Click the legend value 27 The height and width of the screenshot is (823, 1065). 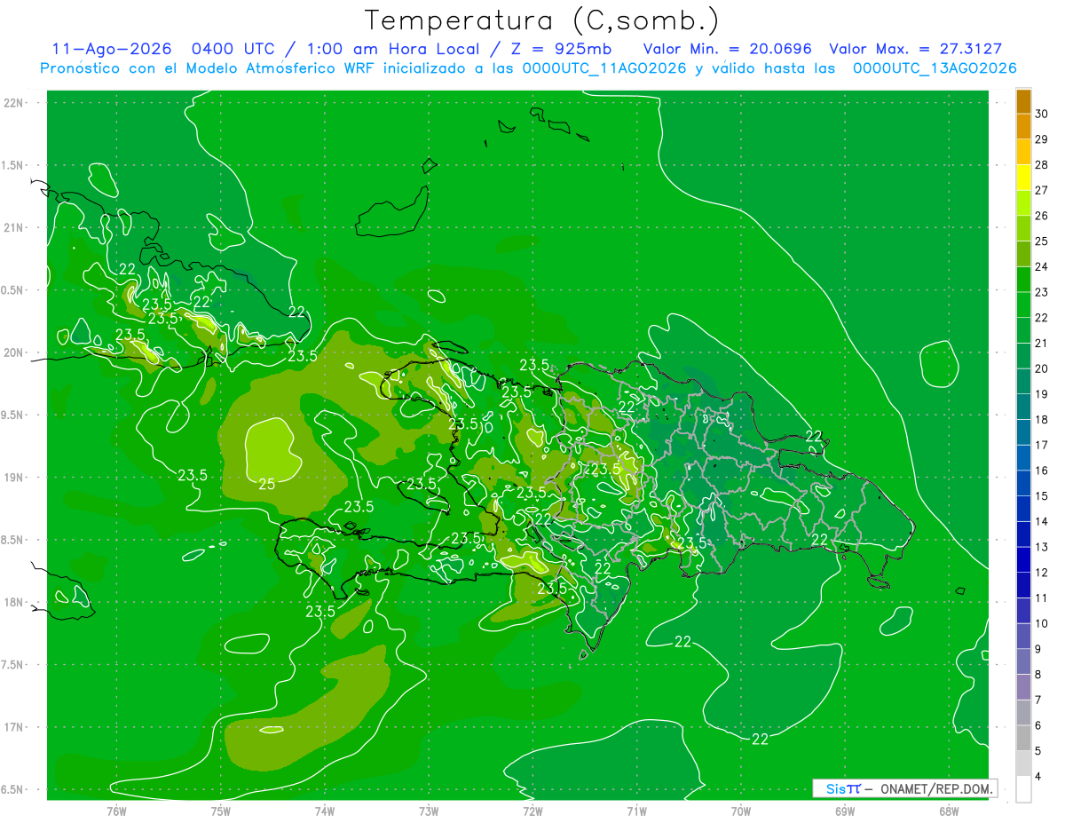click(x=1043, y=190)
